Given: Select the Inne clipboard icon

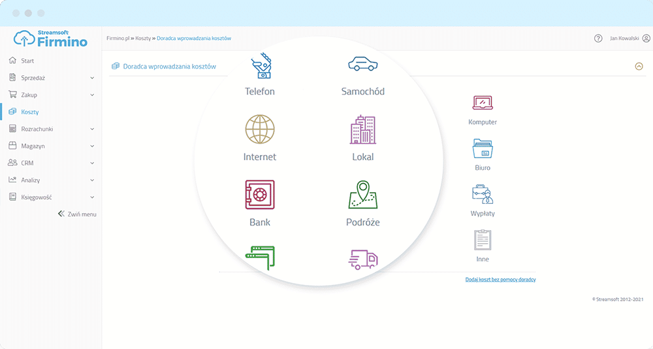Looking at the screenshot, I should click(483, 240).
